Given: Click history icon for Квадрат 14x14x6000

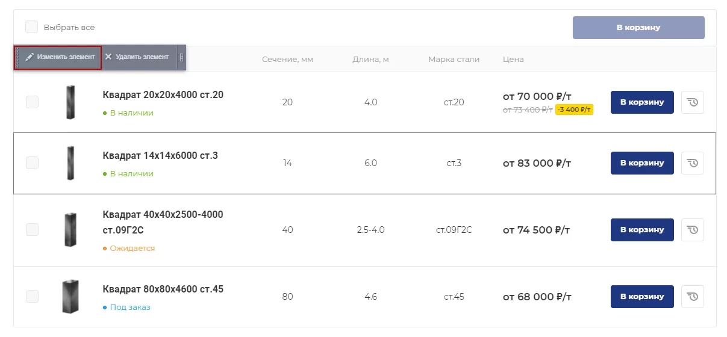Looking at the screenshot, I should pos(693,163).
